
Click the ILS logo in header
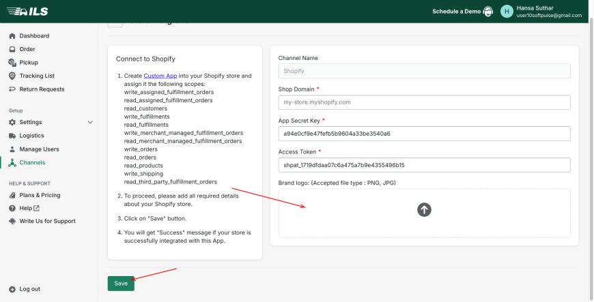pyautogui.click(x=28, y=12)
